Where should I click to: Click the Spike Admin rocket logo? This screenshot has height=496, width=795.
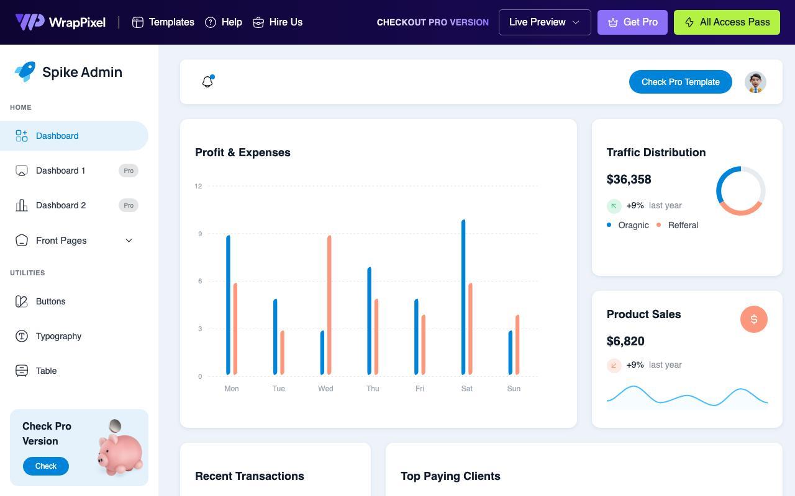(x=25, y=72)
